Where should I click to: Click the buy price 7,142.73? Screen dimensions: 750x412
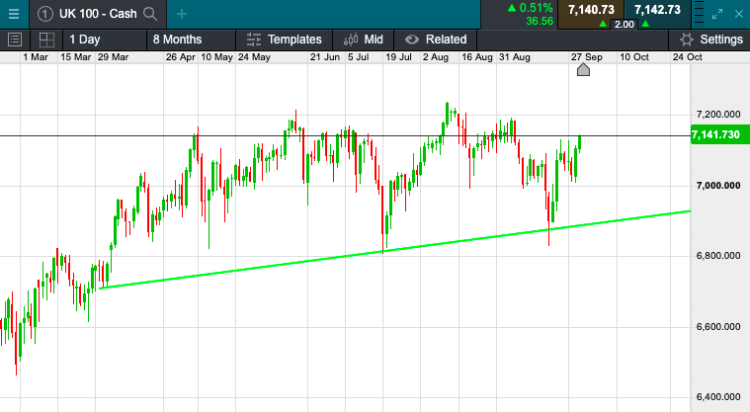click(x=657, y=10)
